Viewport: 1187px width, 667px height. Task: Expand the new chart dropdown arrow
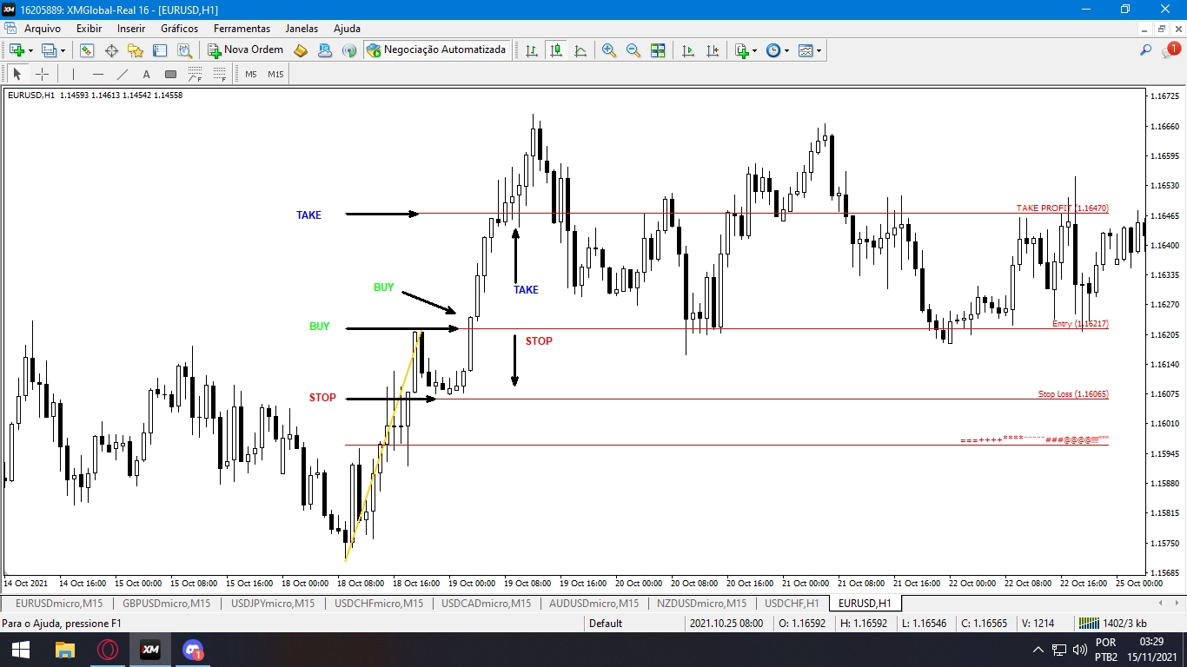tap(30, 51)
